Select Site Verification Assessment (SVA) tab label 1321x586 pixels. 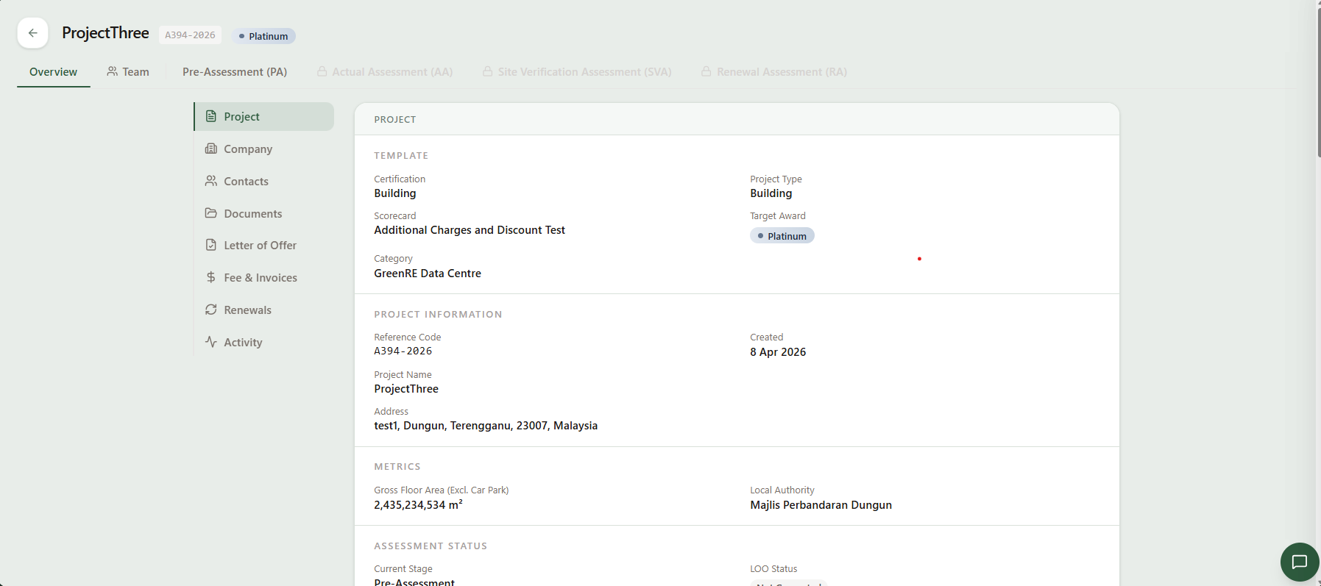(x=584, y=72)
